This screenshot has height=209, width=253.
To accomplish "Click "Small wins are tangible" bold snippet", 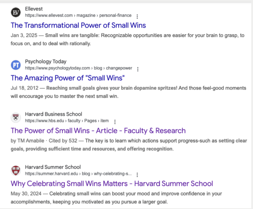I will [71, 35].
